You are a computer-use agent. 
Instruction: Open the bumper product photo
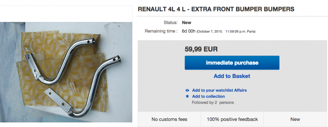[66, 72]
